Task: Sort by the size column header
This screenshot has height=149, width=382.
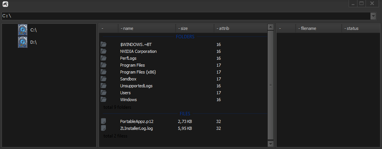Action: [195, 28]
